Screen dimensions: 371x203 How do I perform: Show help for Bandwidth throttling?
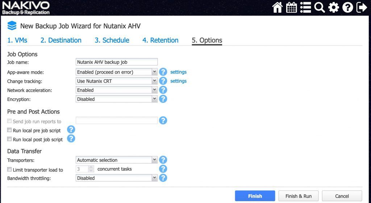163,178
